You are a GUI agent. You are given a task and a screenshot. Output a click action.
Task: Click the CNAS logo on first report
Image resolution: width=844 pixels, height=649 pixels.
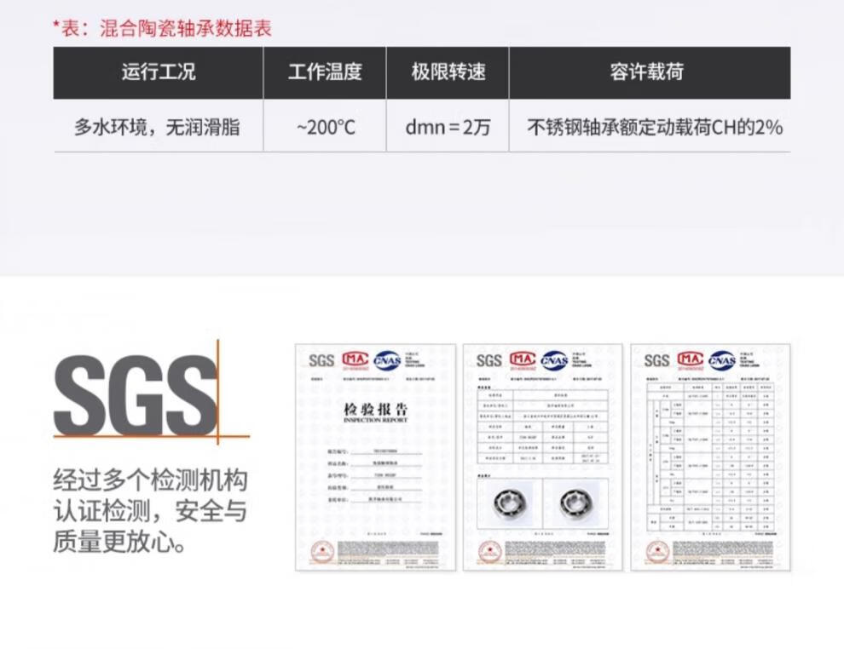[x=387, y=360]
